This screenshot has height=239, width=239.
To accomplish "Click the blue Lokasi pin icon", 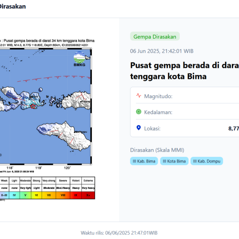I will point(139,128).
